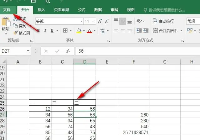Select the Format Painter (格式刷) tool

tap(22, 33)
